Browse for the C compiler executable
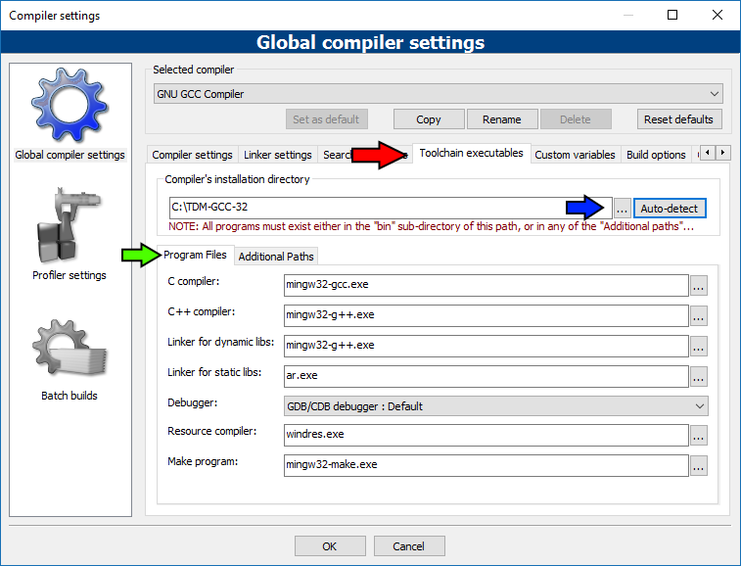Image resolution: width=741 pixels, height=566 pixels. pyautogui.click(x=698, y=286)
